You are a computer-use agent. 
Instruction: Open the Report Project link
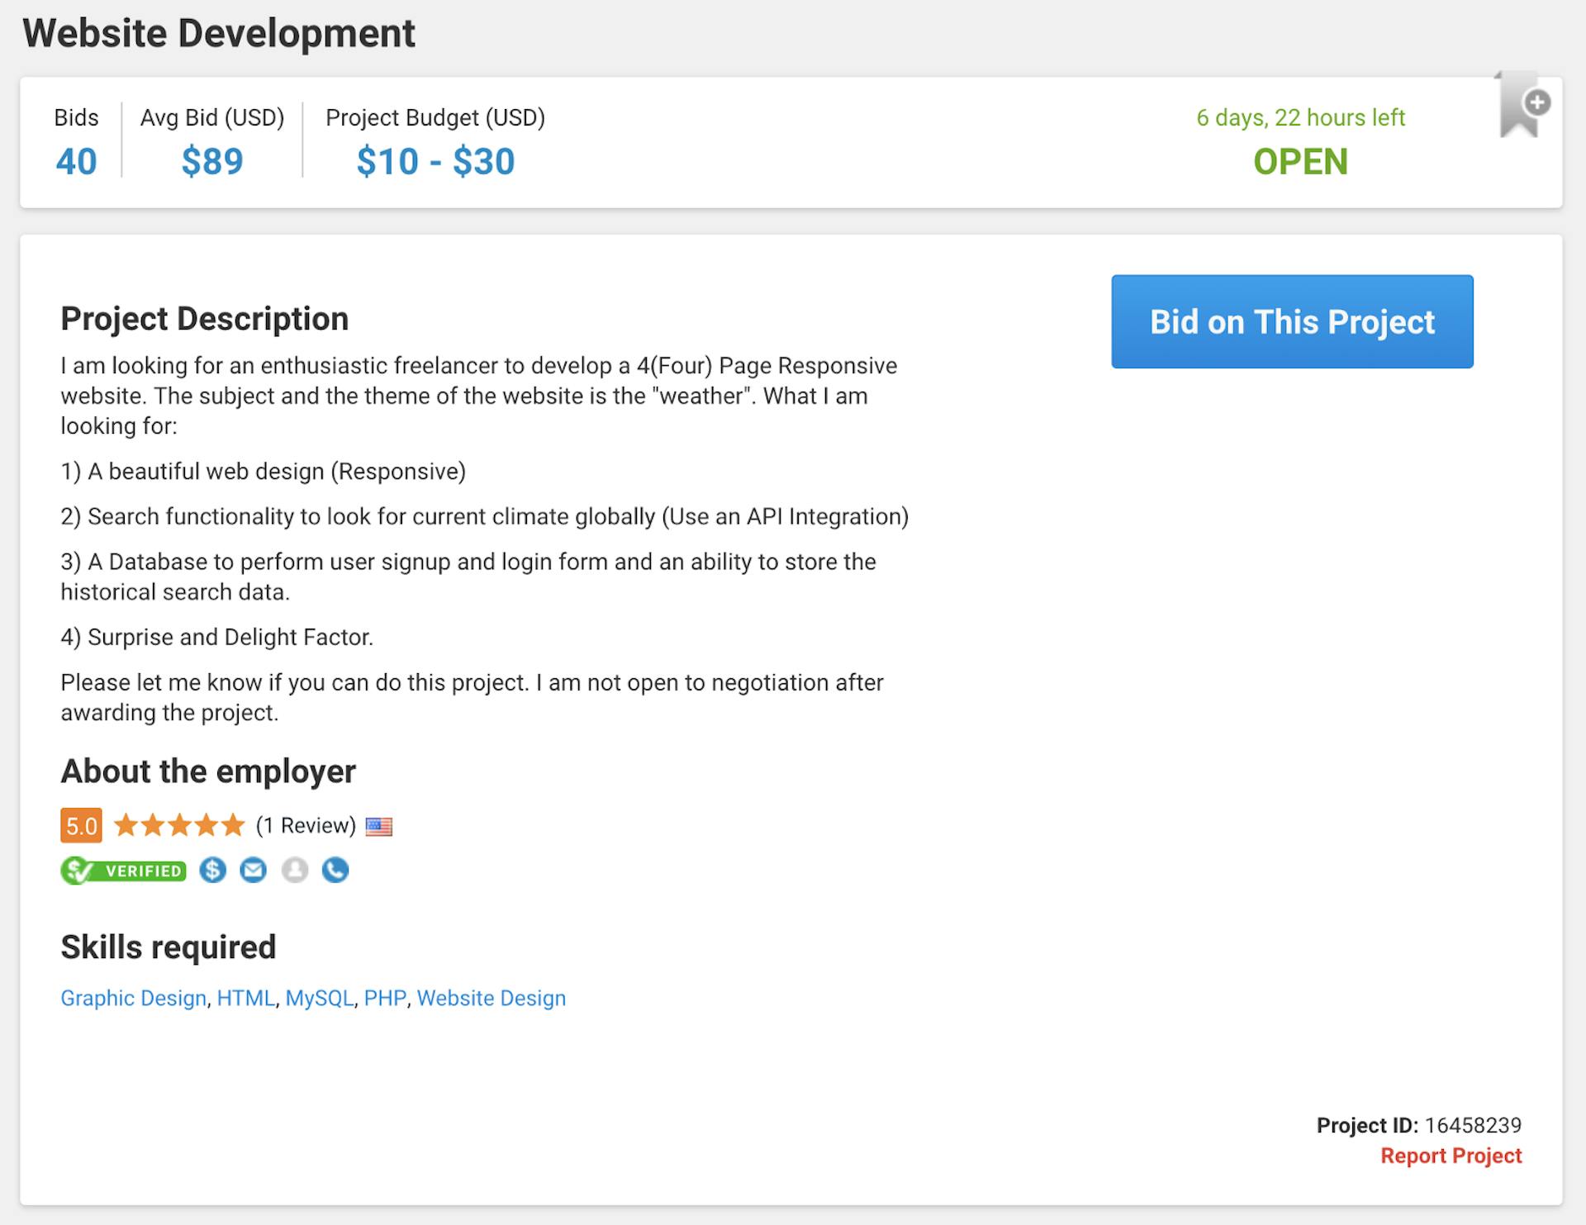(1451, 1155)
